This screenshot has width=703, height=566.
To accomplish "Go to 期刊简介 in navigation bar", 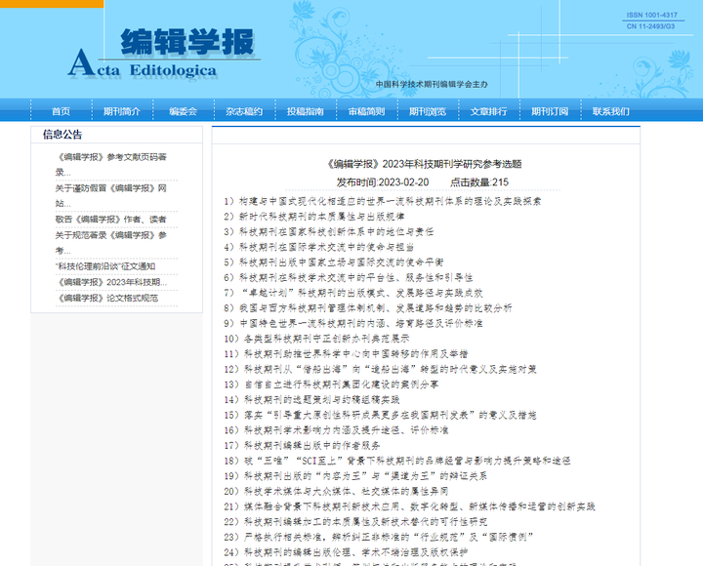I will pyautogui.click(x=122, y=111).
